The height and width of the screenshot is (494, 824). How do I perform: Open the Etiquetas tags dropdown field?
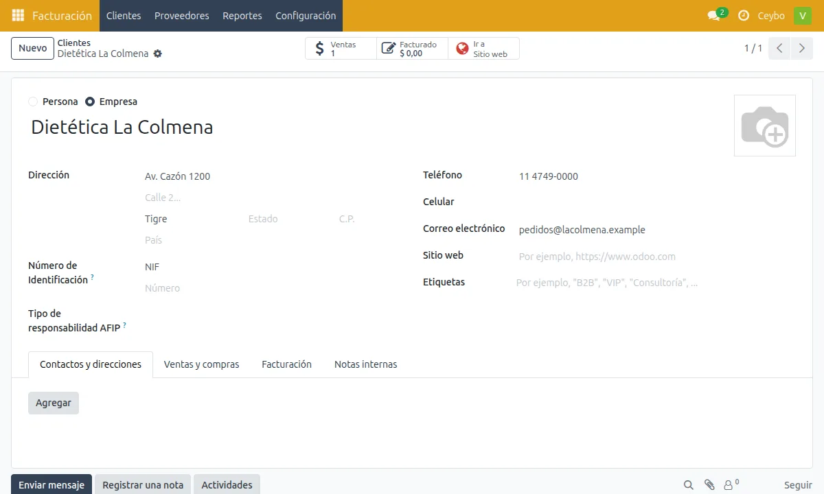(656, 282)
